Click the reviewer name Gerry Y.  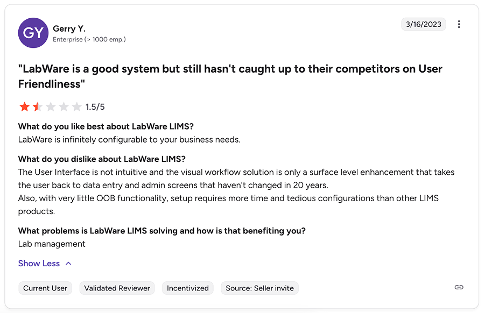pos(69,29)
